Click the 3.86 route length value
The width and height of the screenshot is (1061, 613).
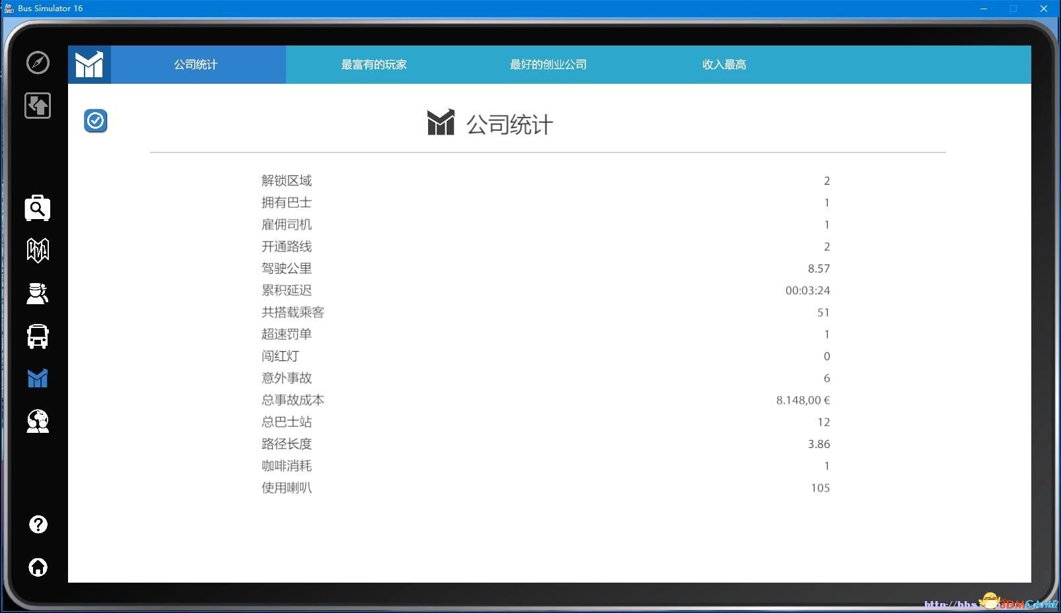[819, 444]
